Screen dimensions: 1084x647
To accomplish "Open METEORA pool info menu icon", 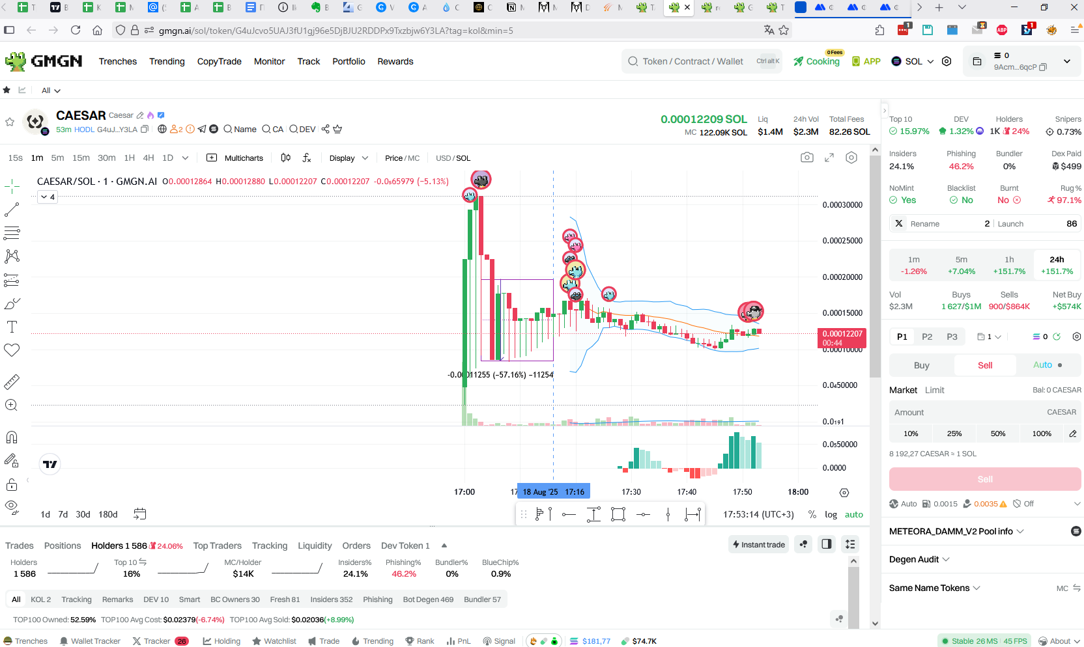I will coord(1076,531).
